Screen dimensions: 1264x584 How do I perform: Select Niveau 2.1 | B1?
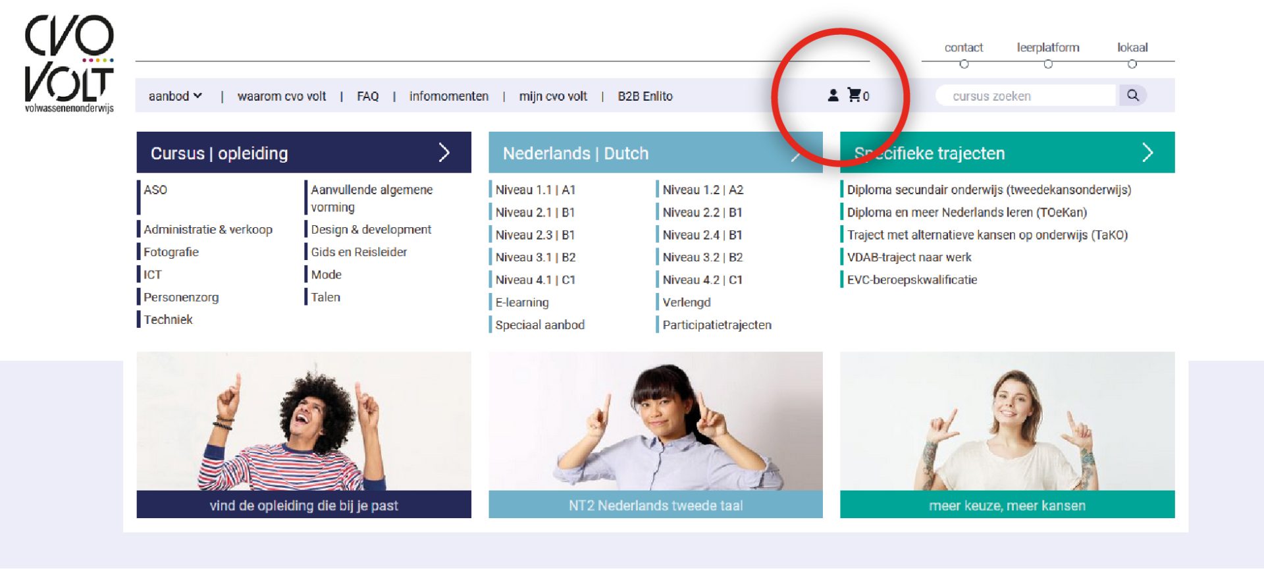coord(535,212)
